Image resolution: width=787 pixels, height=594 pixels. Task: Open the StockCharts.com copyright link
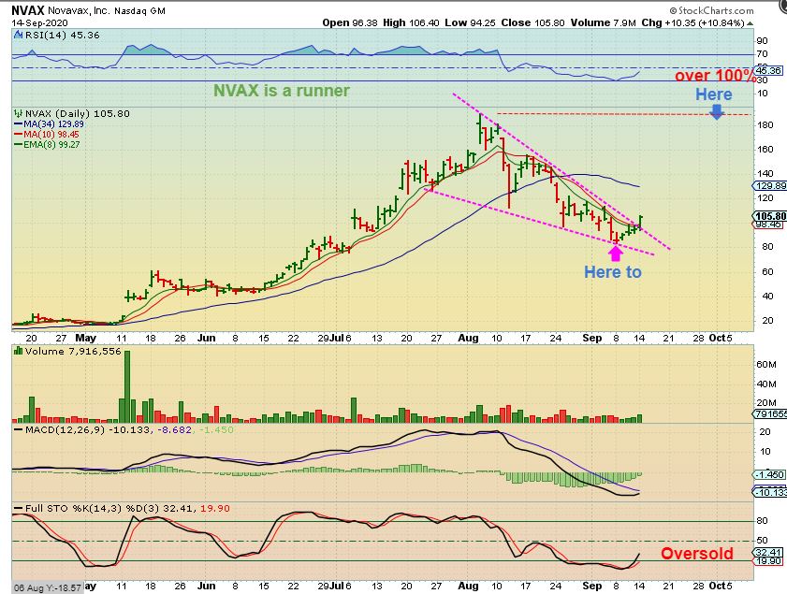tap(711, 10)
